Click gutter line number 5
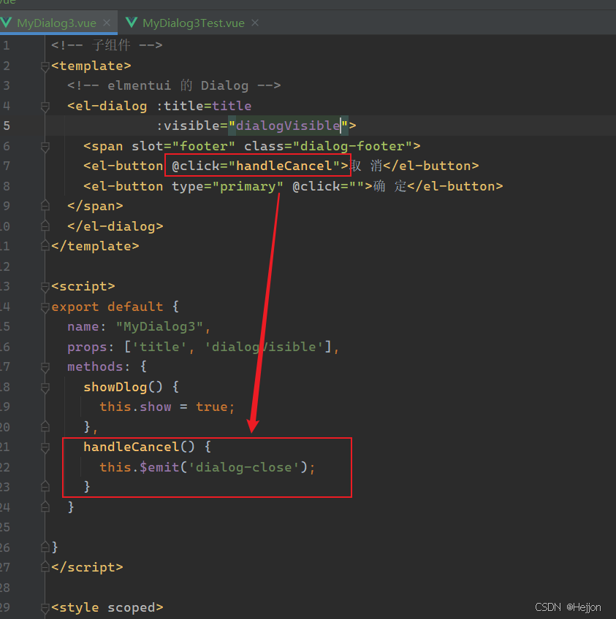 pos(7,126)
